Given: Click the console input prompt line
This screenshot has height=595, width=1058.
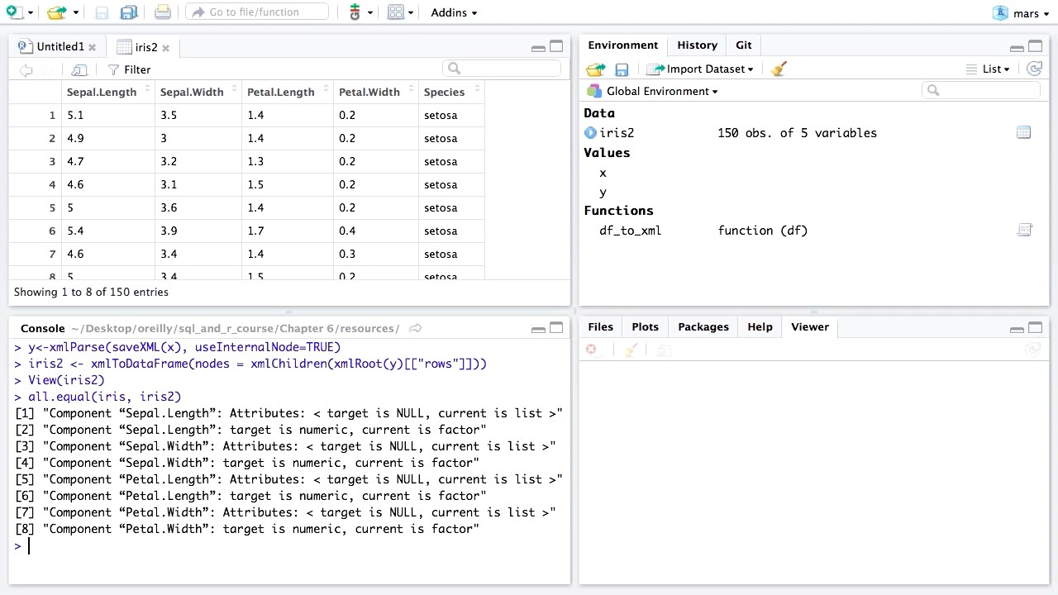Looking at the screenshot, I should tap(289, 545).
